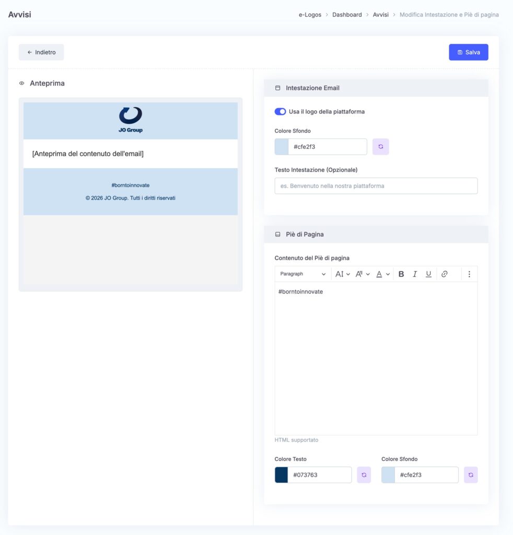Expand the font family dropdown
Viewport: 513px width, 535px height.
tap(363, 274)
